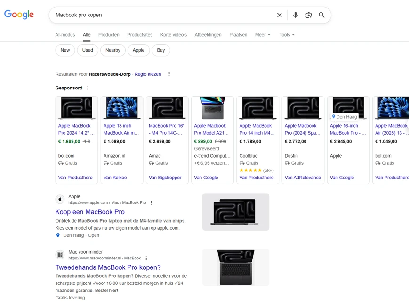Click Coolblue star rating (5k+)
This screenshot has width=409, height=307.
(x=257, y=170)
